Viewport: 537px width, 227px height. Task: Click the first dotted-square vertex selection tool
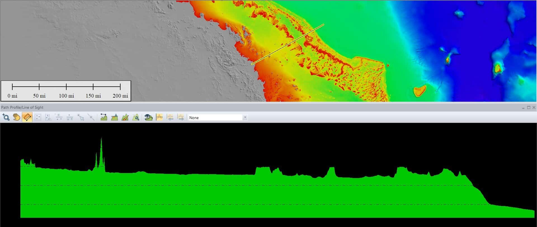(x=38, y=117)
